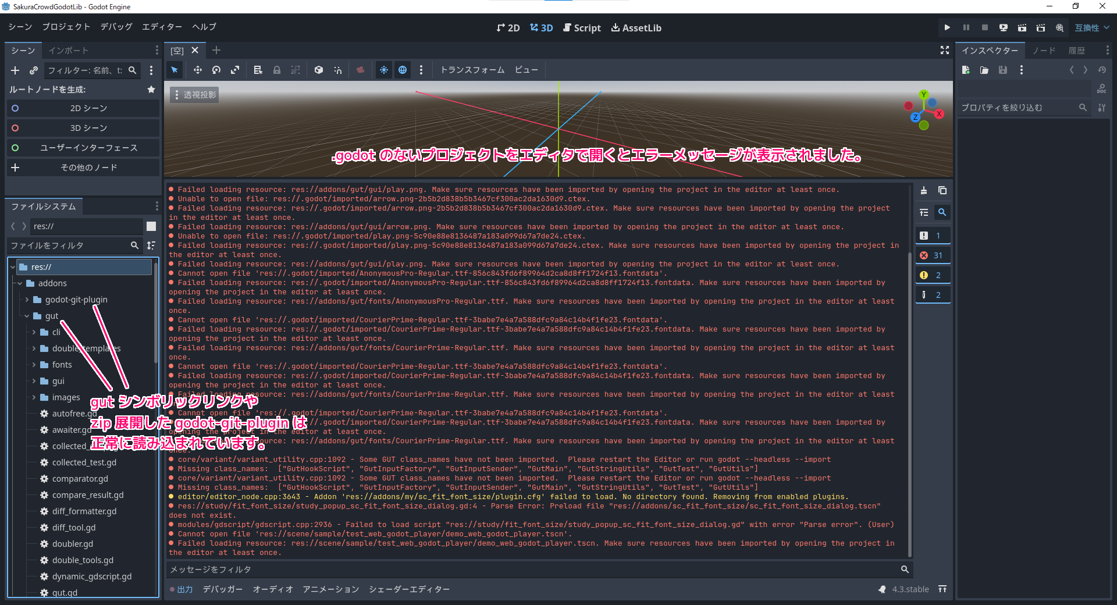Expand the godot-git-plugin folder
The image size is (1117, 605).
[x=27, y=300]
